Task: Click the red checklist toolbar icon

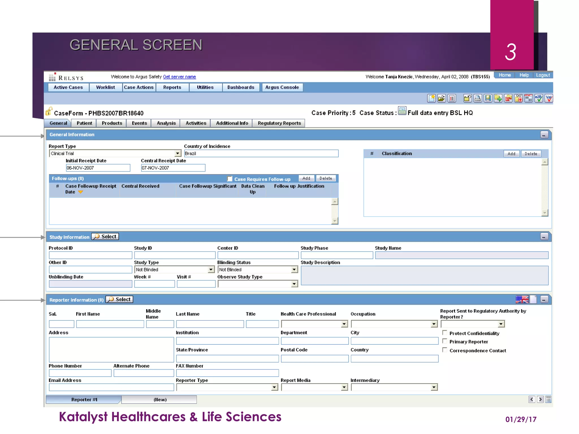Action: 452,98
